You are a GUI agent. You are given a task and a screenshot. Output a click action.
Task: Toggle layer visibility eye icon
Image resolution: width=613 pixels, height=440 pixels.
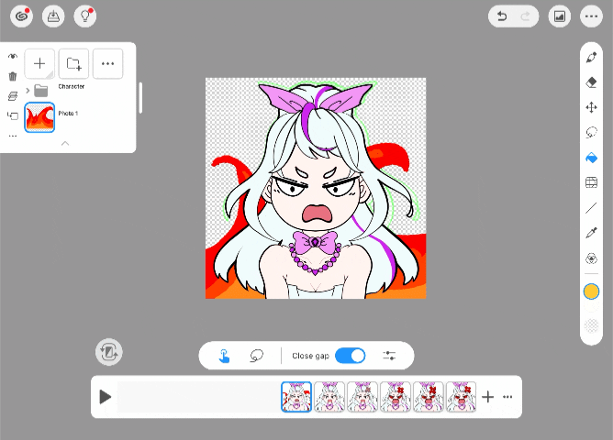13,57
